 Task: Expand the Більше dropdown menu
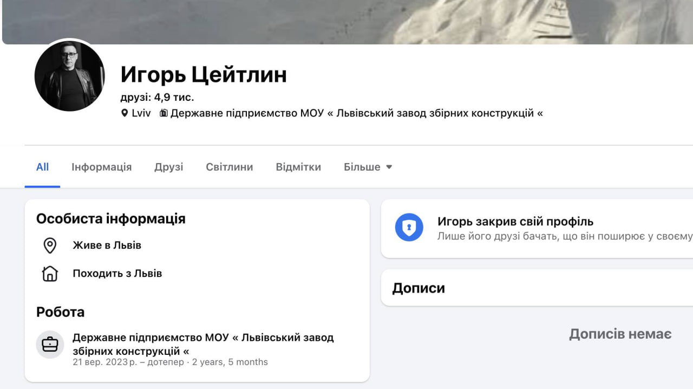click(x=368, y=167)
